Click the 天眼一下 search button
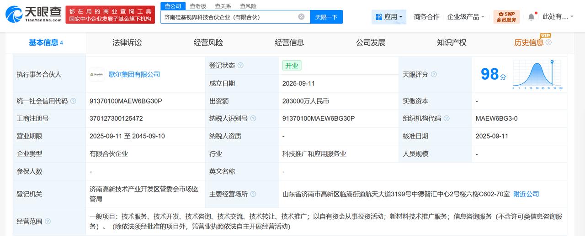585x236 pixels. click(x=327, y=17)
